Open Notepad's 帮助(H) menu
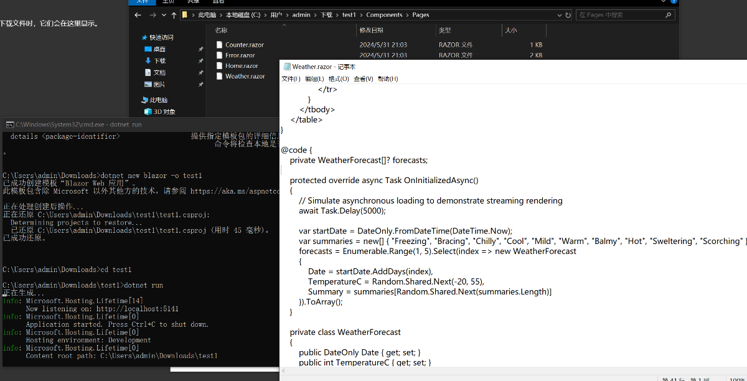747x381 pixels. coord(388,79)
